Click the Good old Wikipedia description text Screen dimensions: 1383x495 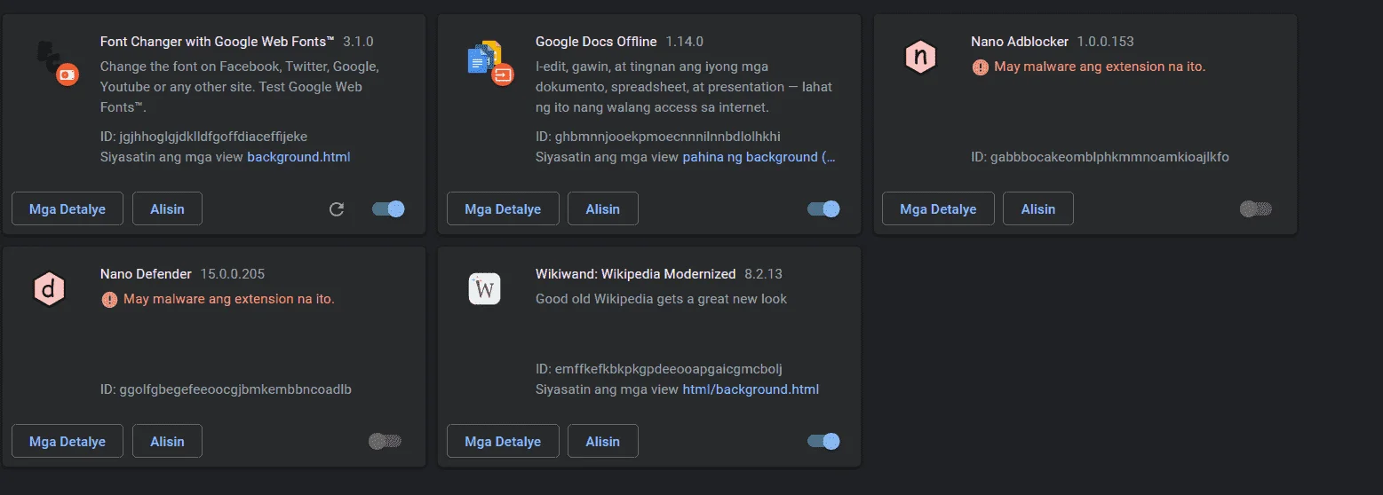pos(661,299)
